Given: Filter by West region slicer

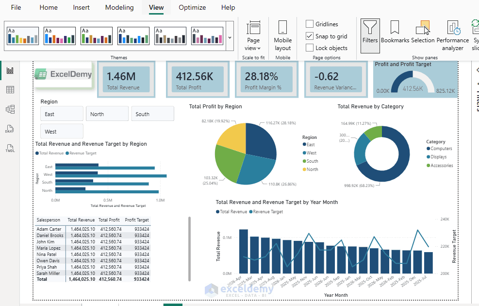Looking at the screenshot, I should (x=62, y=131).
